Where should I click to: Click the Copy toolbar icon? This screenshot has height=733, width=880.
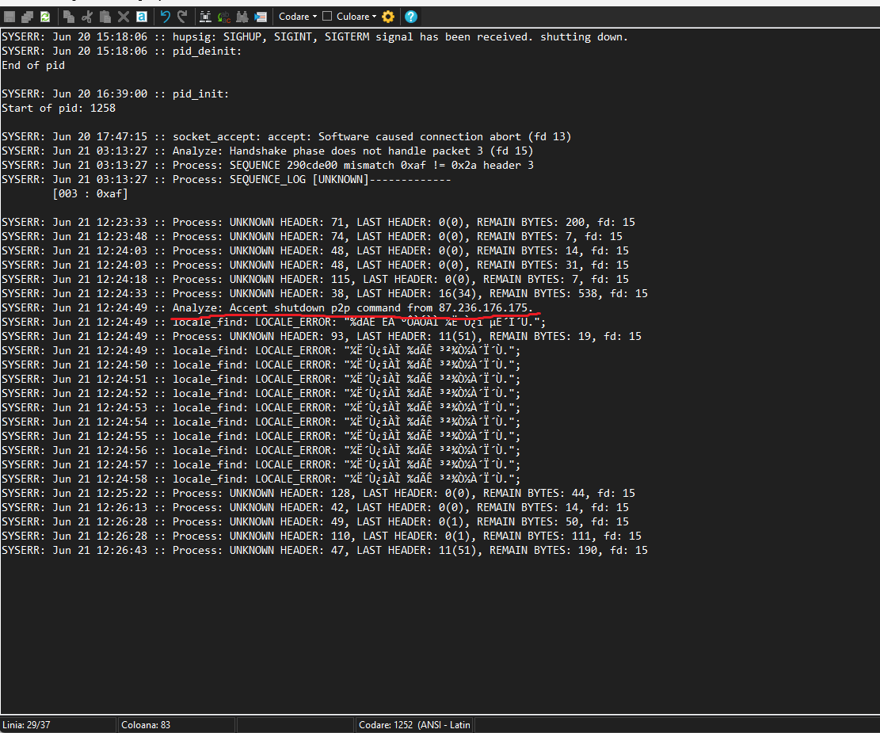coord(68,17)
